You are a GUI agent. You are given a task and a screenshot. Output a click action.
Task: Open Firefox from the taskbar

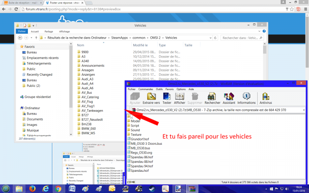point(32,189)
